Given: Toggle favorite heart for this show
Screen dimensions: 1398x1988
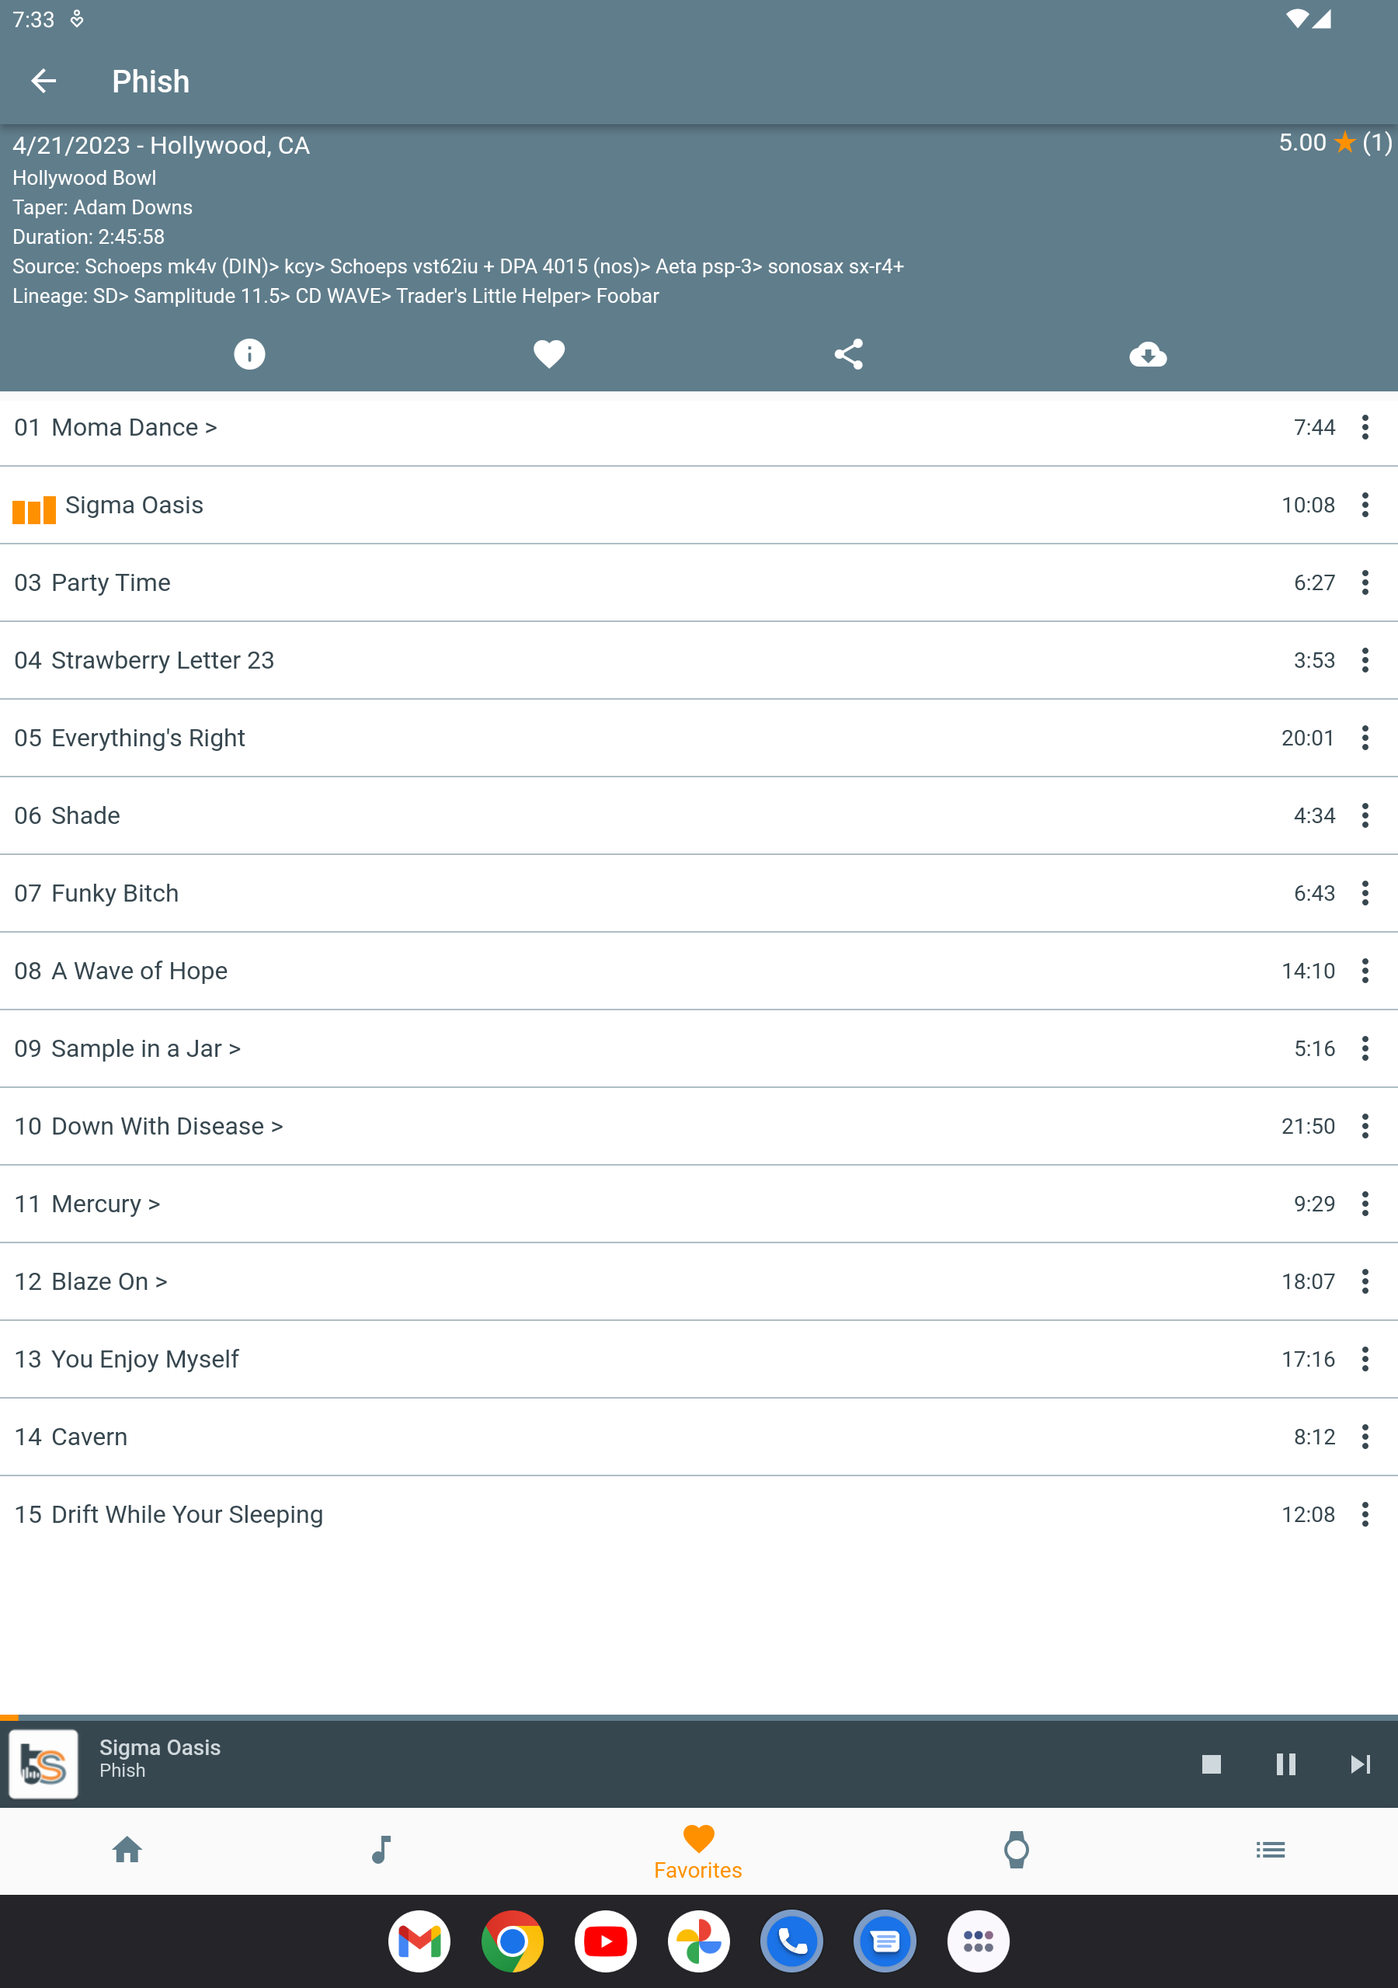Looking at the screenshot, I should click(549, 354).
